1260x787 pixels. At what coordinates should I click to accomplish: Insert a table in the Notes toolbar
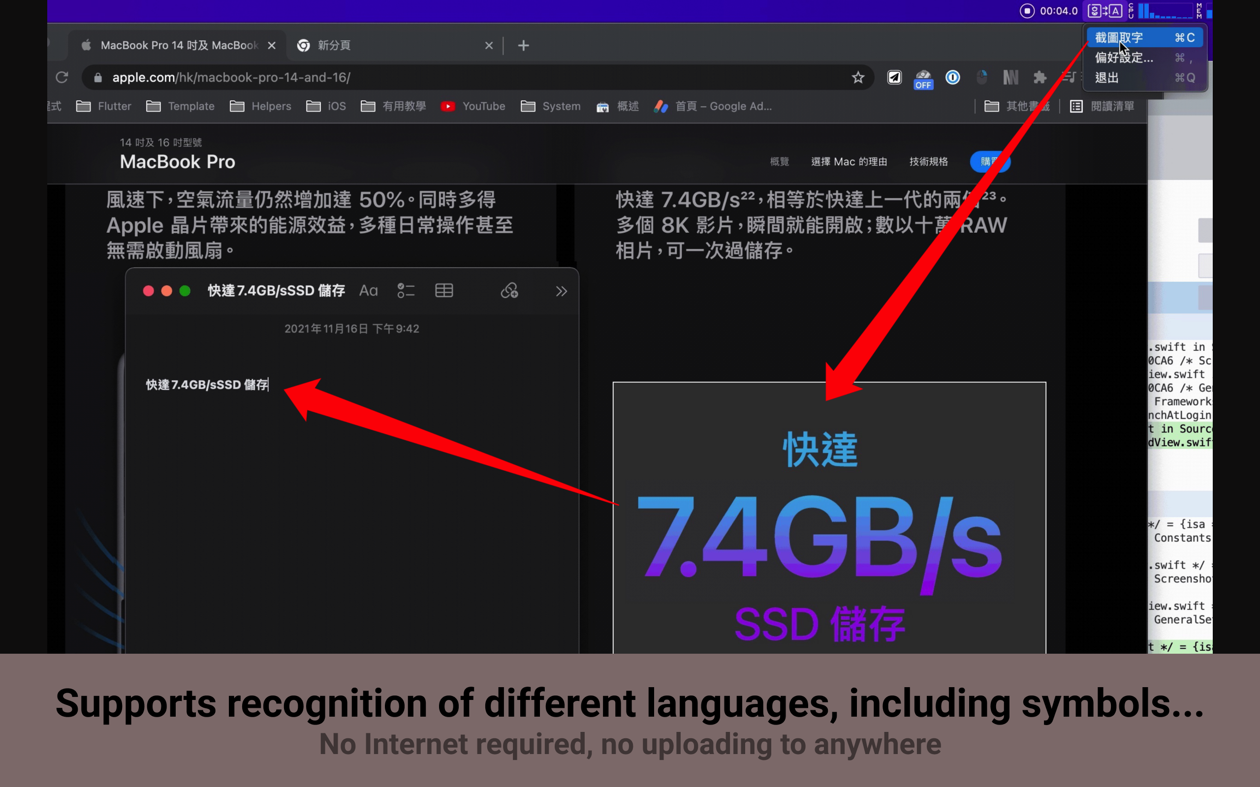click(444, 290)
